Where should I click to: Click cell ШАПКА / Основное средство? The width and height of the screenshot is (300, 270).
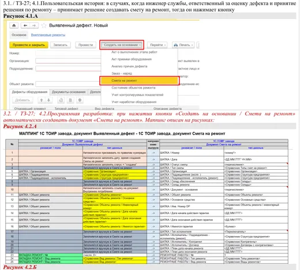pyautogui.click(x=192, y=200)
